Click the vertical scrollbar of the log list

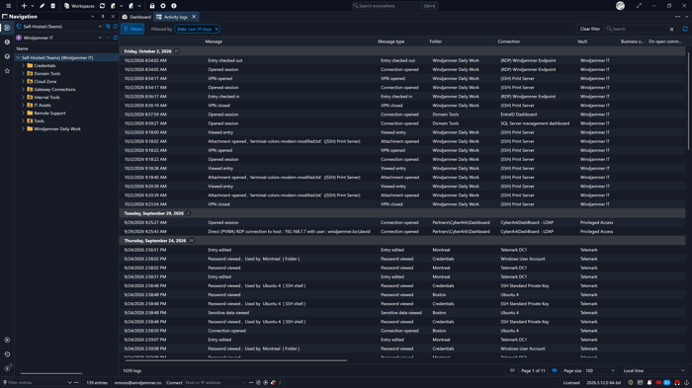point(688,102)
